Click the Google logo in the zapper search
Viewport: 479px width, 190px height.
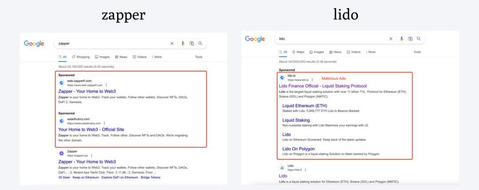click(x=34, y=43)
